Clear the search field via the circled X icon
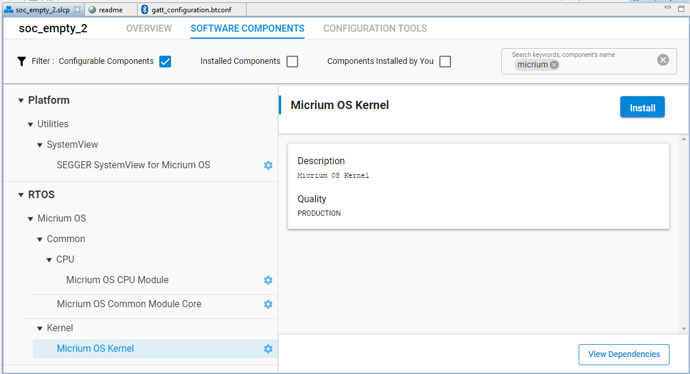 click(662, 59)
